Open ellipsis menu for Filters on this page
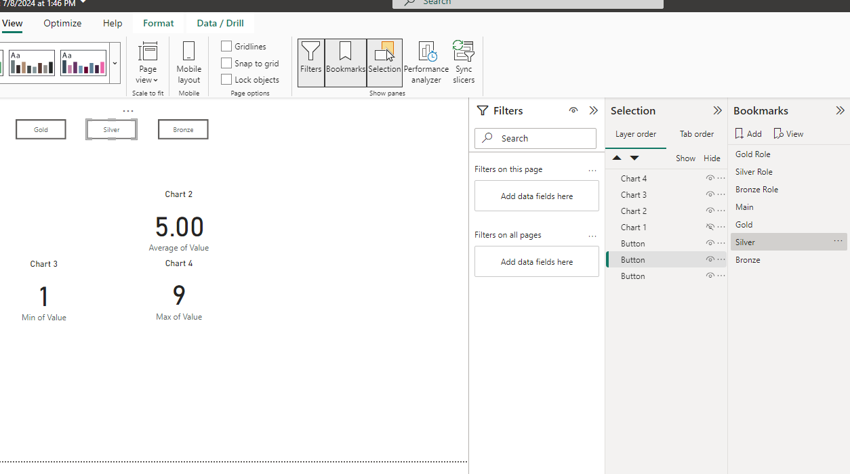Screen dimensions: 850x474 point(592,170)
